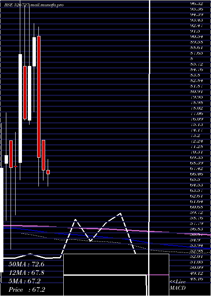Image resolution: width=211 pixels, height=296 pixels.
Task: Click the 48.16 price axis label
Action: (x=196, y=279)
